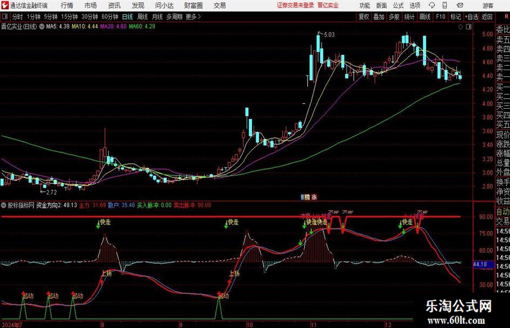Switch to 60分钟 chart period
The width and height of the screenshot is (510, 328).
tap(110, 17)
